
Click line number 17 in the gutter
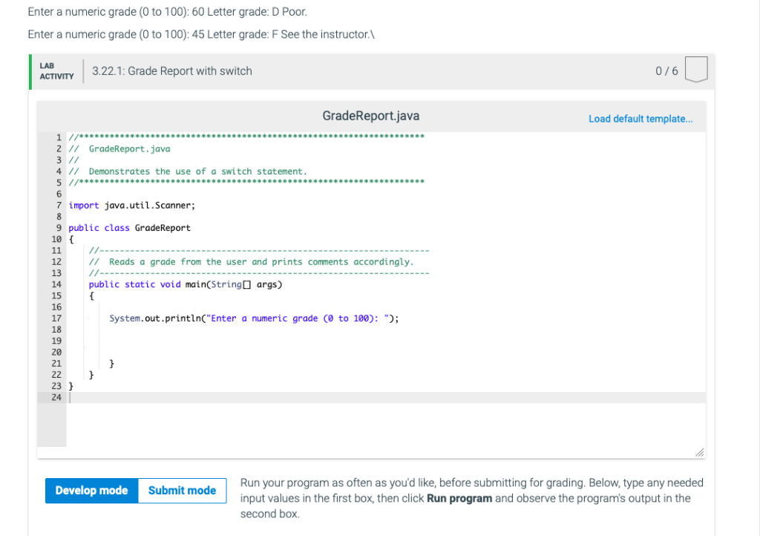(x=56, y=318)
